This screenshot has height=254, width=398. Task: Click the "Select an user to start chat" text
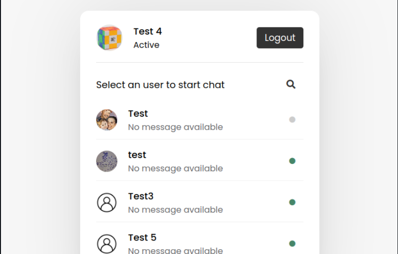coord(160,85)
